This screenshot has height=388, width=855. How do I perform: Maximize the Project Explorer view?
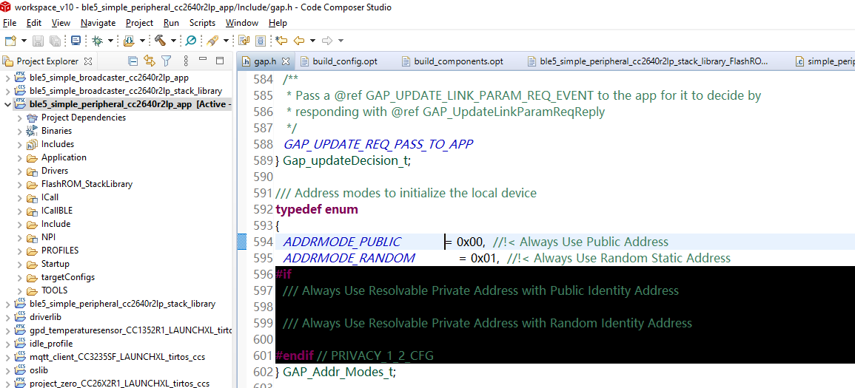(x=221, y=61)
